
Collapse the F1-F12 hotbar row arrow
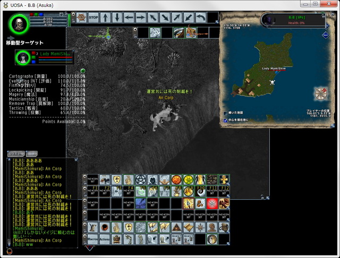tap(85, 188)
